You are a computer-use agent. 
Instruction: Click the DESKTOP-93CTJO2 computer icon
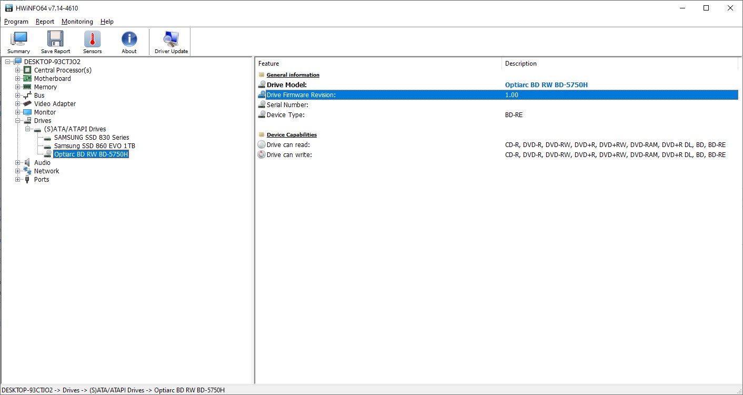[17, 61]
